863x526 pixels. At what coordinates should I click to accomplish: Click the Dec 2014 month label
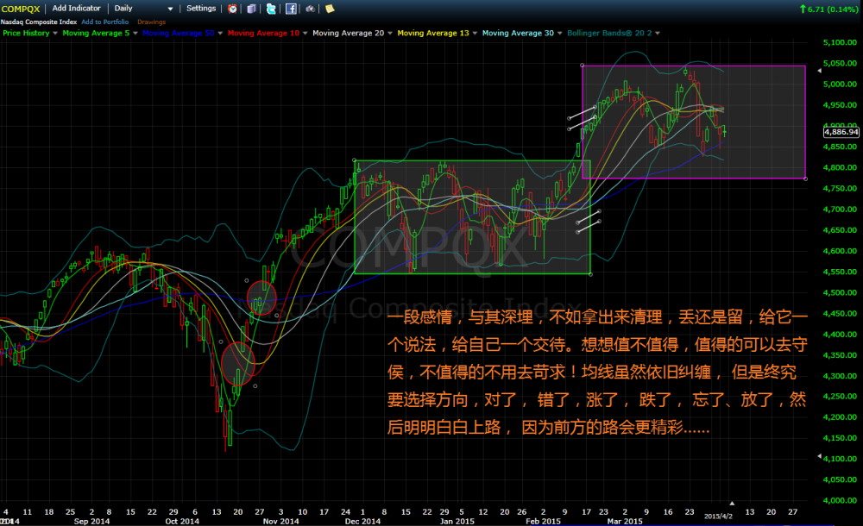tap(362, 521)
